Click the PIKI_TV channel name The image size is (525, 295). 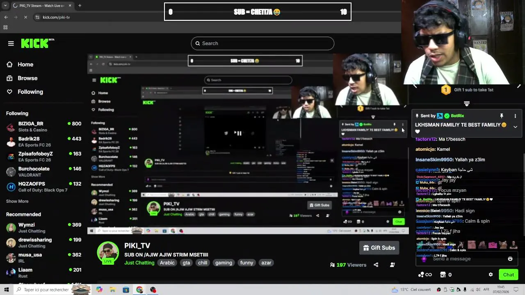(x=137, y=246)
